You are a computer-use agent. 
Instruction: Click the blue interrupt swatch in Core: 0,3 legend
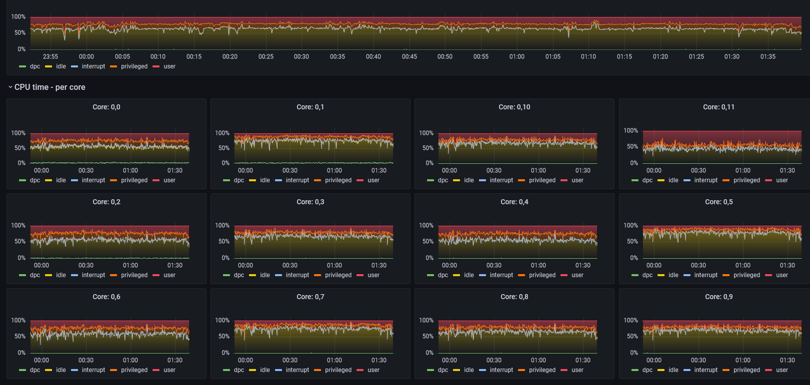278,275
